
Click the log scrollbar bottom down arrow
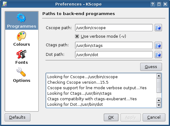[159, 105]
